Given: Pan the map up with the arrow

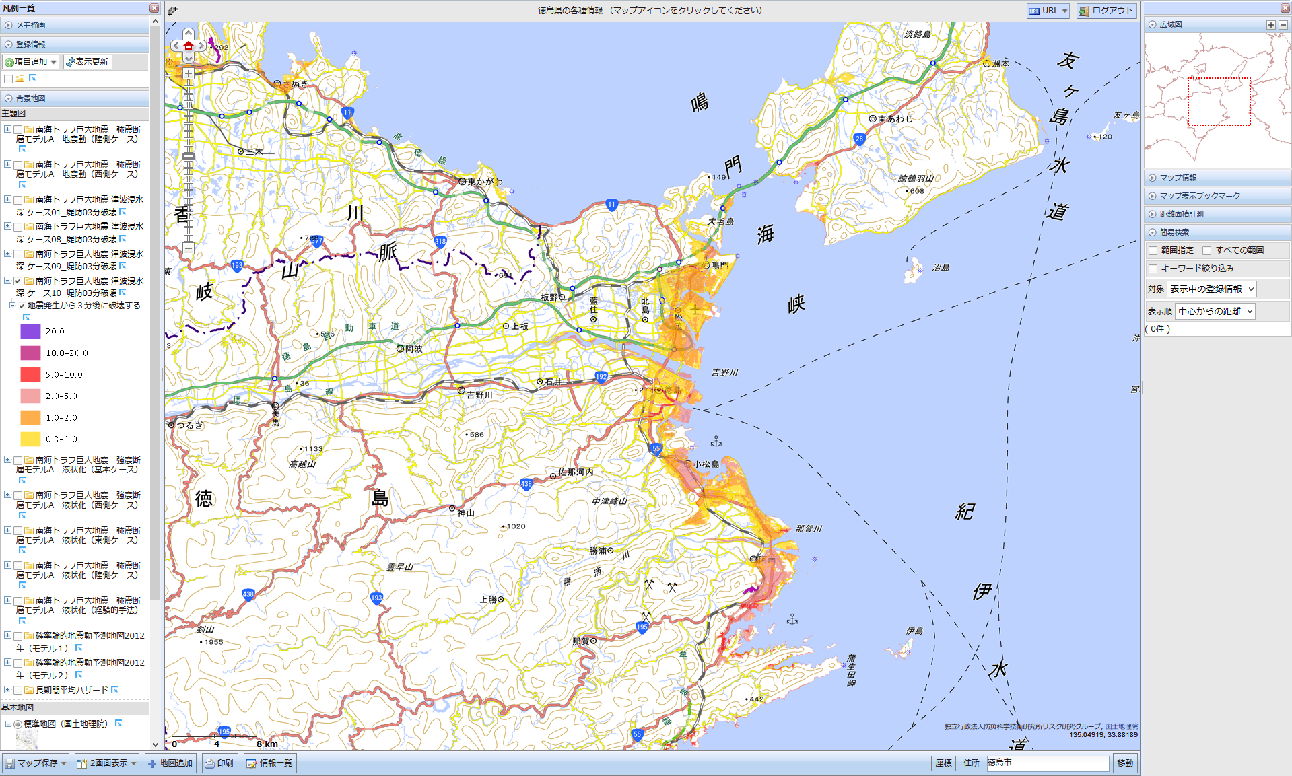Looking at the screenshot, I should [189, 33].
